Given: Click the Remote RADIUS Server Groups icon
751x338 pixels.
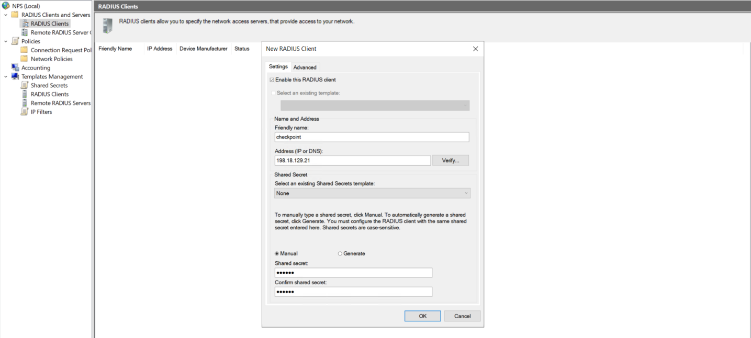Looking at the screenshot, I should tap(24, 32).
